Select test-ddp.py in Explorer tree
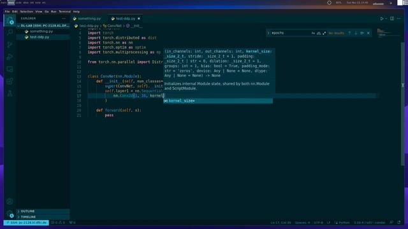 tap(43, 37)
